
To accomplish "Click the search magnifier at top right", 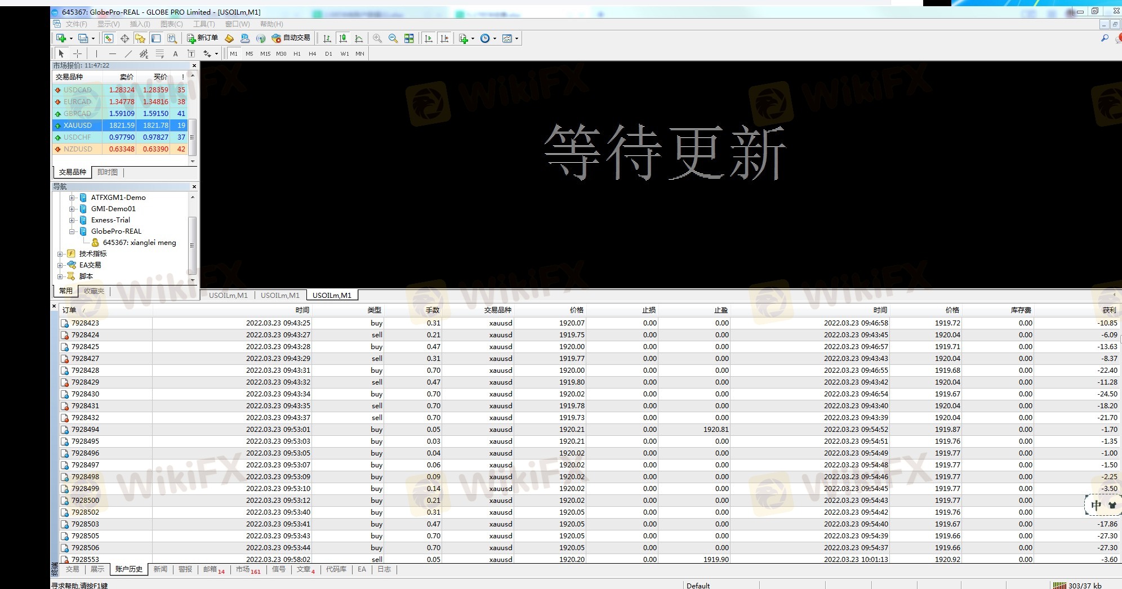I will click(1105, 38).
